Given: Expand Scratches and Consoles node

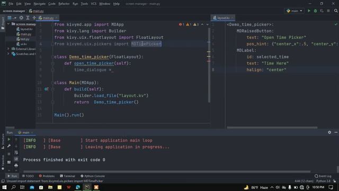Looking at the screenshot, I should (8, 54).
